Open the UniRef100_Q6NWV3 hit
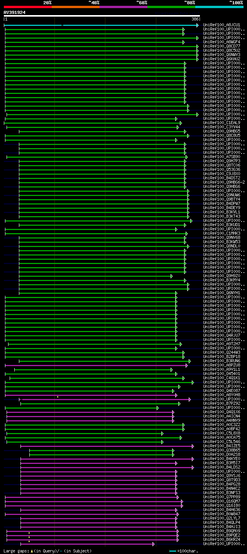The image size is (247, 554). coord(222,55)
